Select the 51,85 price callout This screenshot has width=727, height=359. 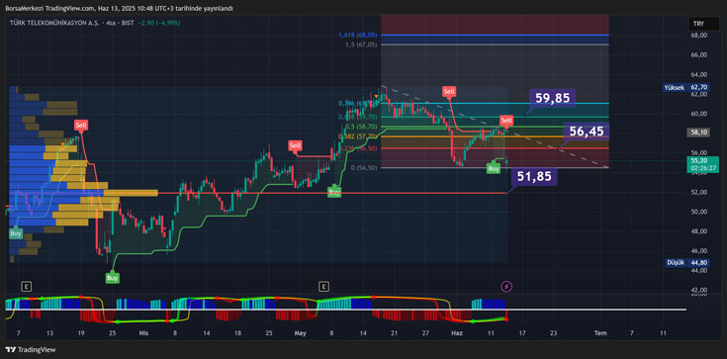[534, 177]
